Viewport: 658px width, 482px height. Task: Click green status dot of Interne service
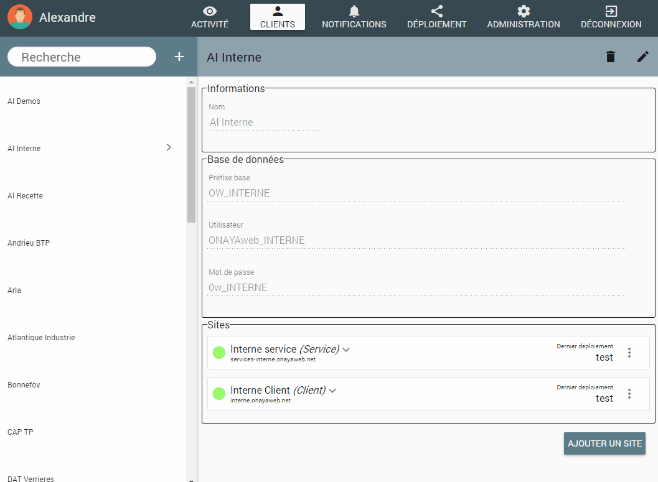219,353
